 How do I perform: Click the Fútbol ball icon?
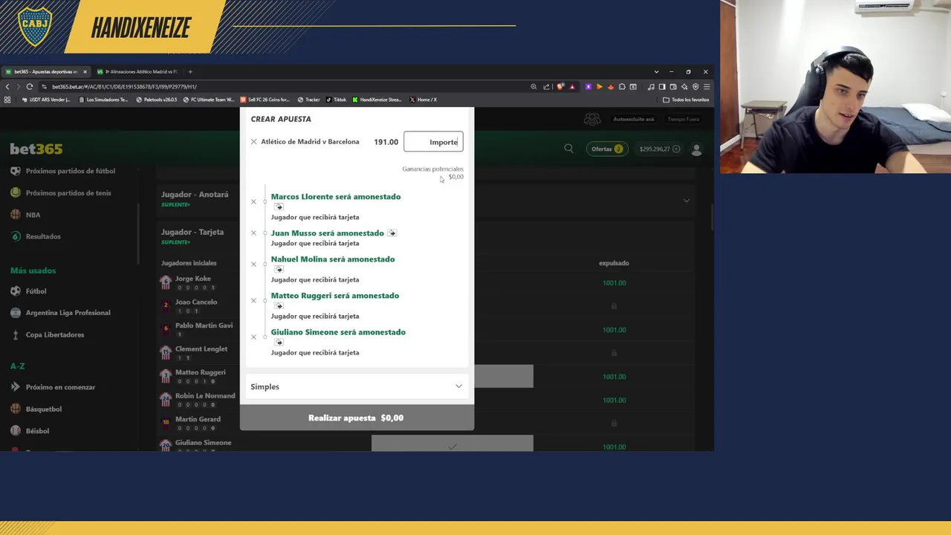(x=16, y=291)
